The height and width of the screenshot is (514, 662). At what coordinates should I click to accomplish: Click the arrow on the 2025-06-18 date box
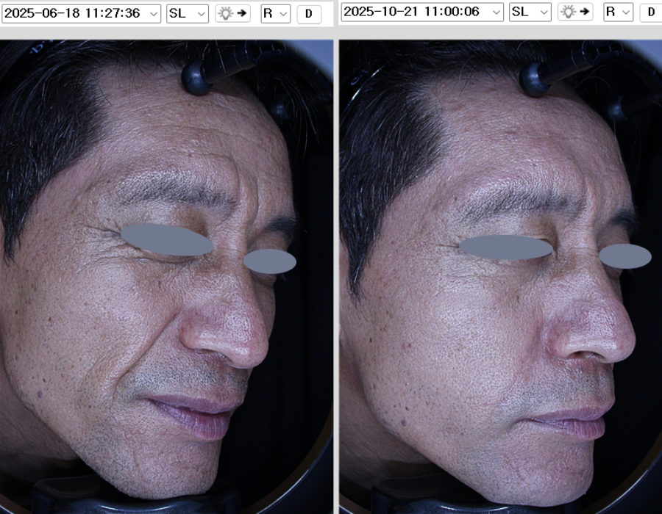pyautogui.click(x=152, y=13)
